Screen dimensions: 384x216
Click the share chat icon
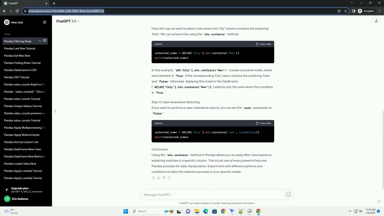[x=376, y=21]
